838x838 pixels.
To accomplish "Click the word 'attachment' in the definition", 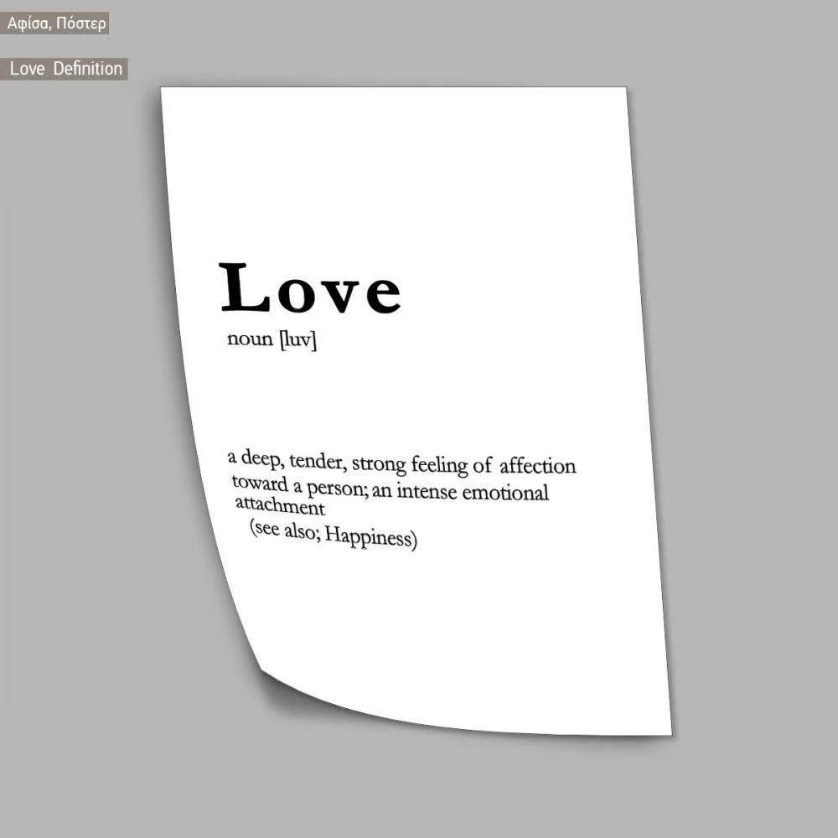I will (279, 506).
